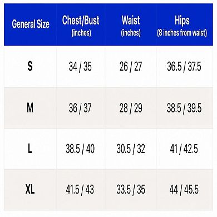This screenshot has width=217, height=217.
Task: Select the 36 / 37 chest cell
Action: coord(80,108)
